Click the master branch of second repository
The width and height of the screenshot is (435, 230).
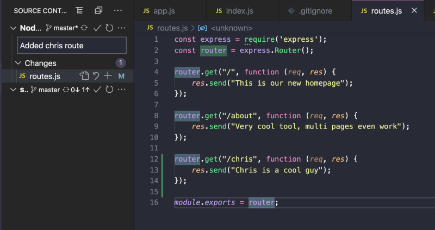click(46, 90)
